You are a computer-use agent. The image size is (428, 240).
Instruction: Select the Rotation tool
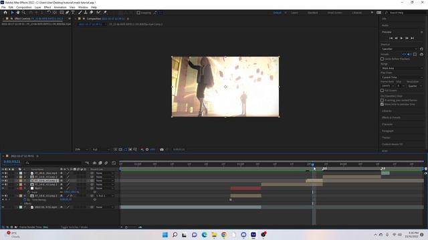[x=49, y=13]
